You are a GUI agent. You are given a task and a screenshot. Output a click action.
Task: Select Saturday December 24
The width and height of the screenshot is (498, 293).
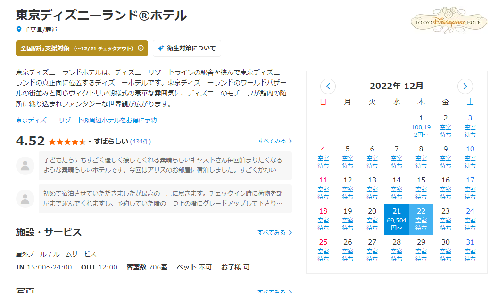coord(470,219)
